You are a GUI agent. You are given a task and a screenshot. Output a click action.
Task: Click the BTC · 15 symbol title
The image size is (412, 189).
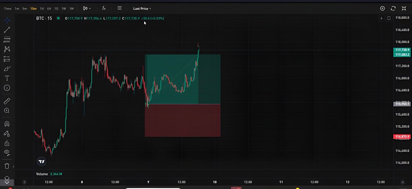[x=44, y=18]
